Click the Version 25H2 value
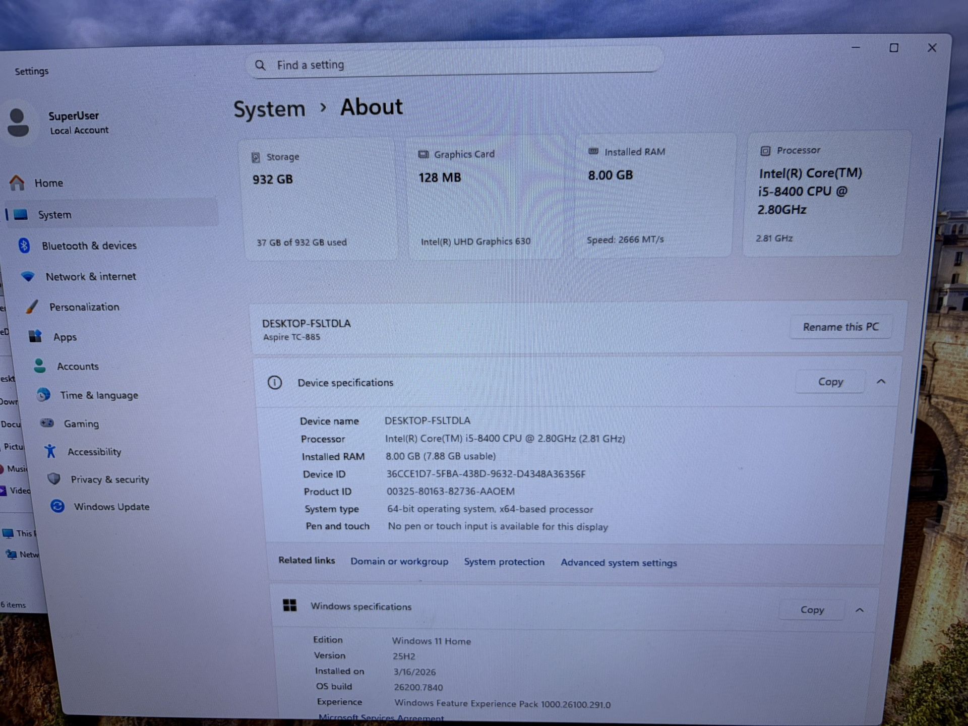The width and height of the screenshot is (968, 726). click(404, 656)
